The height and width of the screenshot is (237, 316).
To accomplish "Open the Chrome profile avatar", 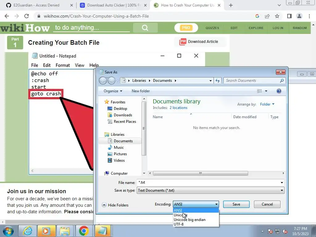I will coord(299,16).
